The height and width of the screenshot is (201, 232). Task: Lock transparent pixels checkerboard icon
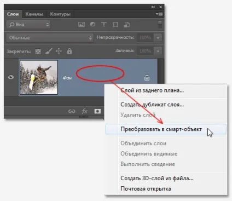[x=38, y=51]
